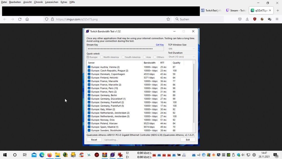Viewport: 282px width, 159px height.
Task: Click the Reset button
Action: (x=94, y=140)
